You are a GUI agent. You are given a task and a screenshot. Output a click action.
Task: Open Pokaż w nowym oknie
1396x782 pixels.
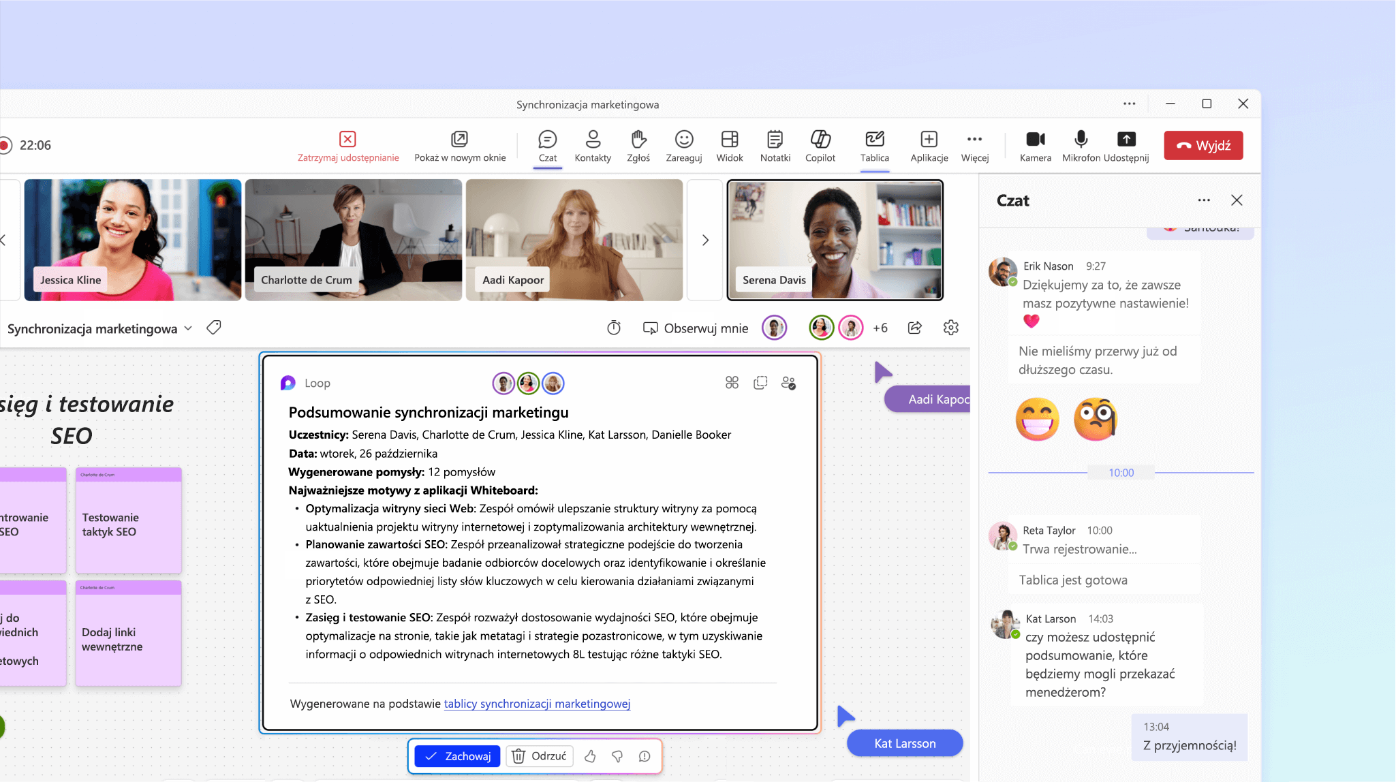460,146
